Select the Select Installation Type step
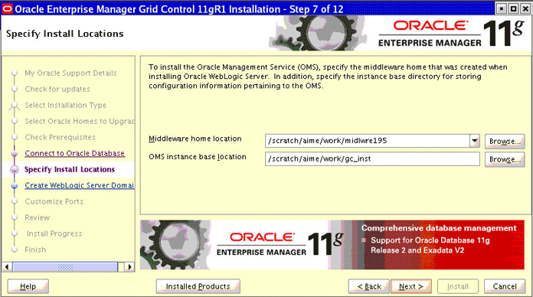The image size is (533, 297). pos(65,105)
